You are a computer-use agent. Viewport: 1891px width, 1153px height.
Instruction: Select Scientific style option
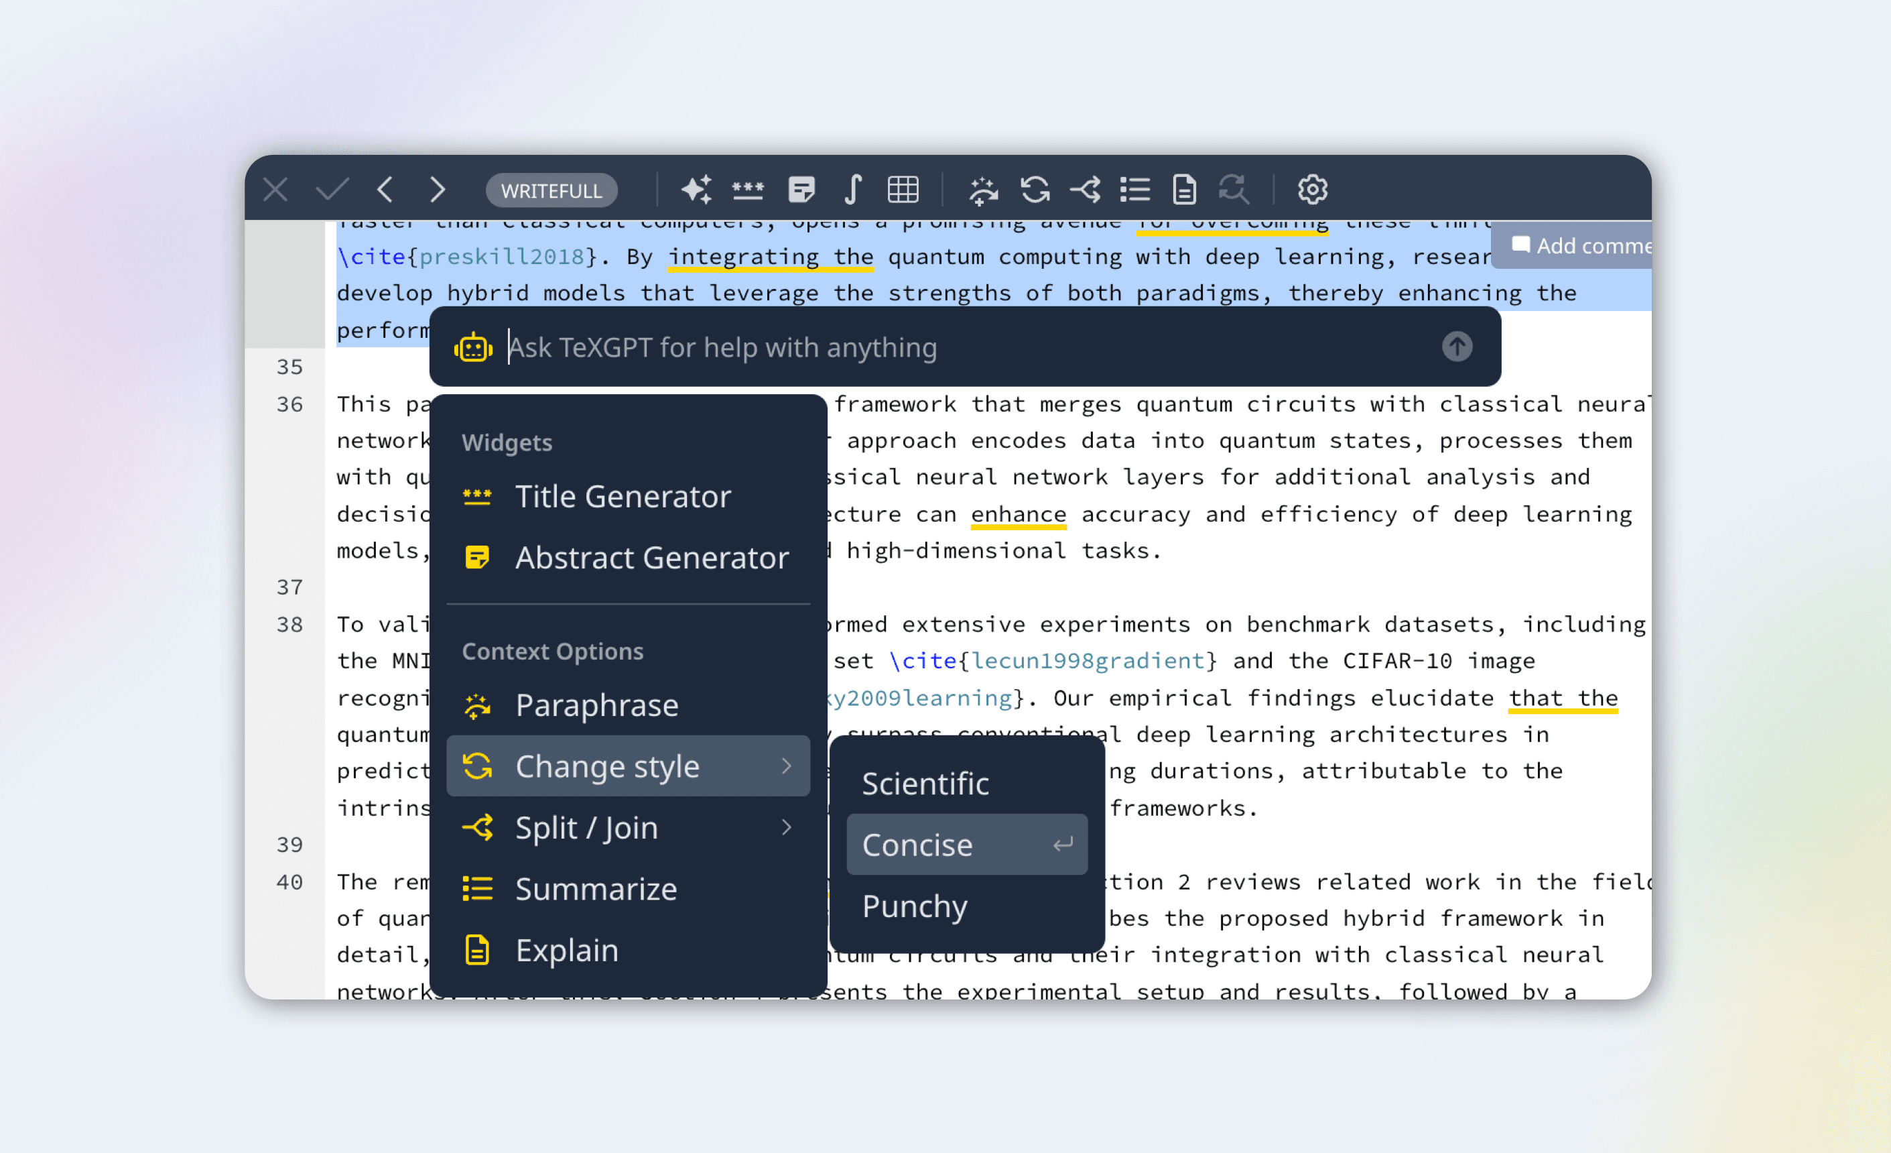tap(925, 784)
